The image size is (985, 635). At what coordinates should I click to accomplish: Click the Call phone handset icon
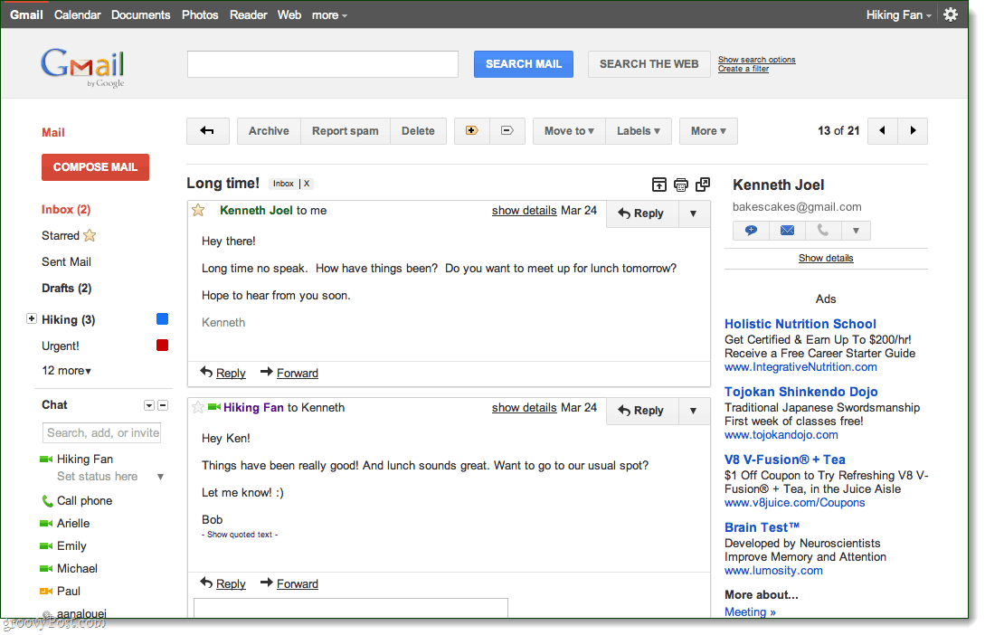click(x=47, y=500)
